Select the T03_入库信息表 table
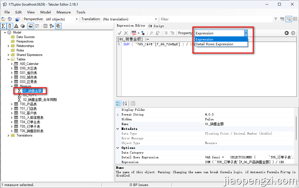The width and height of the screenshot is (299, 188). click(32, 117)
